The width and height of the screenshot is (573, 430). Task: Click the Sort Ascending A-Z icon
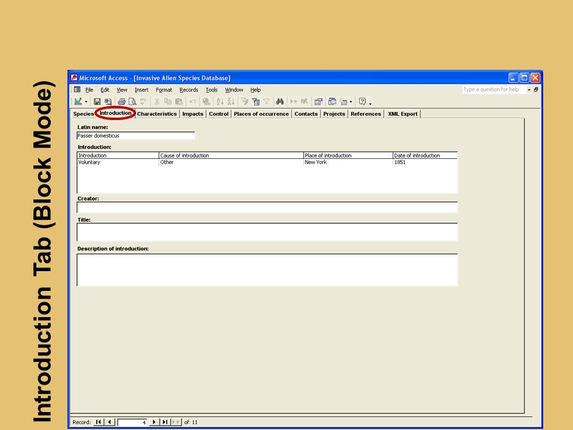(220, 102)
